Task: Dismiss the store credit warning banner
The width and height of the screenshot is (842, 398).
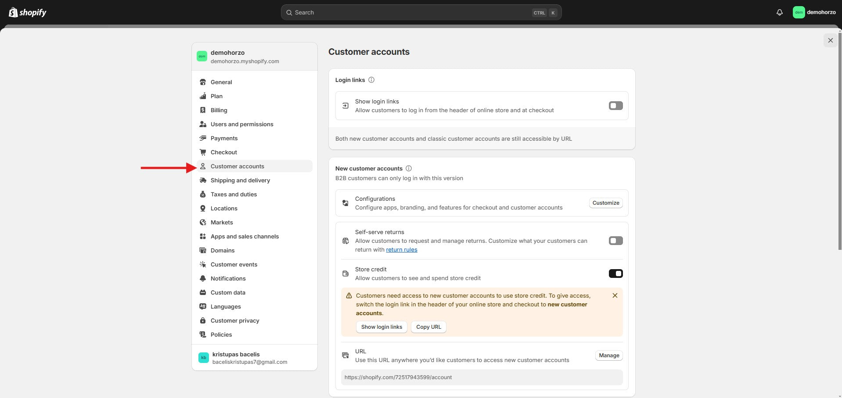Action: coord(615,295)
